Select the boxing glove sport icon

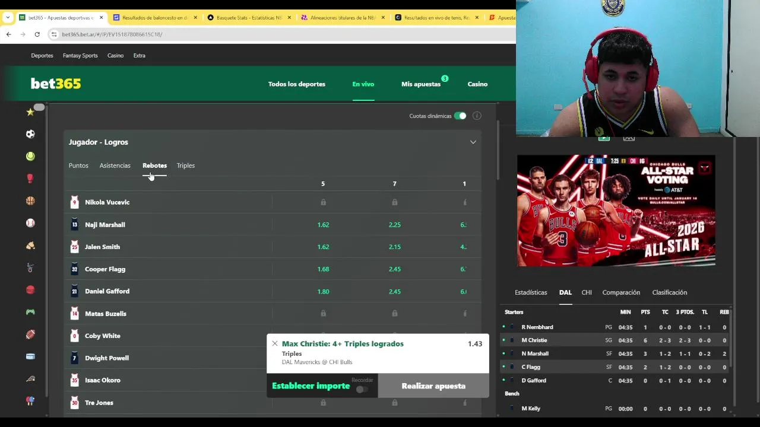(x=30, y=179)
